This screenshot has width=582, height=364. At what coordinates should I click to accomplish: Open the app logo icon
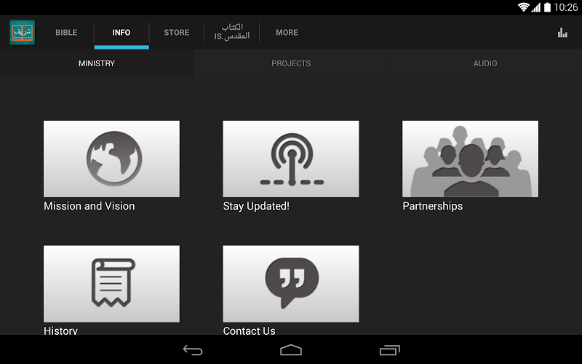pyautogui.click(x=23, y=32)
